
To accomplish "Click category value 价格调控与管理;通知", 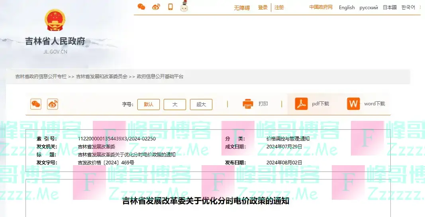I will click(x=288, y=139).
